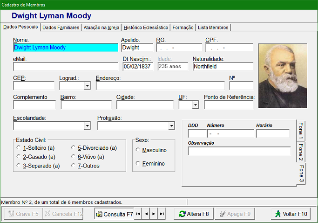Viewport: 318px width, 223px height.
Task: Click the phone Número field
Action: point(230,133)
